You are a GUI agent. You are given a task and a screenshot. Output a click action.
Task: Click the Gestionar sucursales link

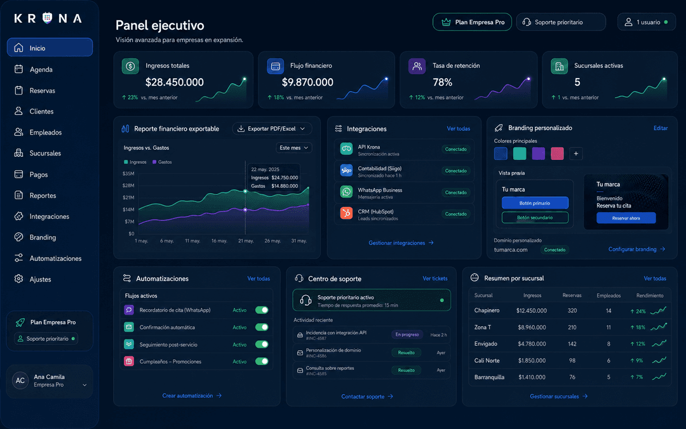pyautogui.click(x=559, y=396)
